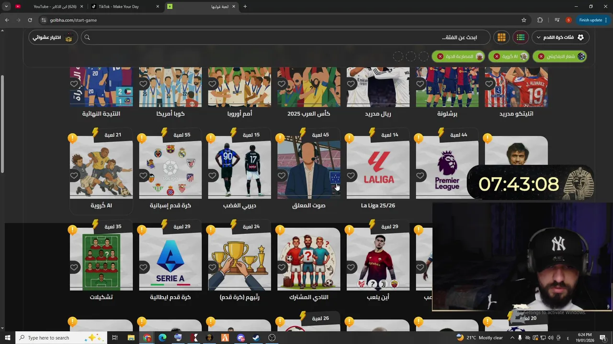The height and width of the screenshot is (344, 613).
Task: Click the النادي المشترك category label
Action: (309, 297)
